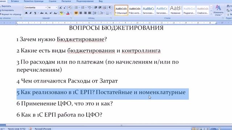Screen dimensions: 232x130
Task: Open font color dropdown arrow
Action: pyautogui.click(x=71, y=13)
